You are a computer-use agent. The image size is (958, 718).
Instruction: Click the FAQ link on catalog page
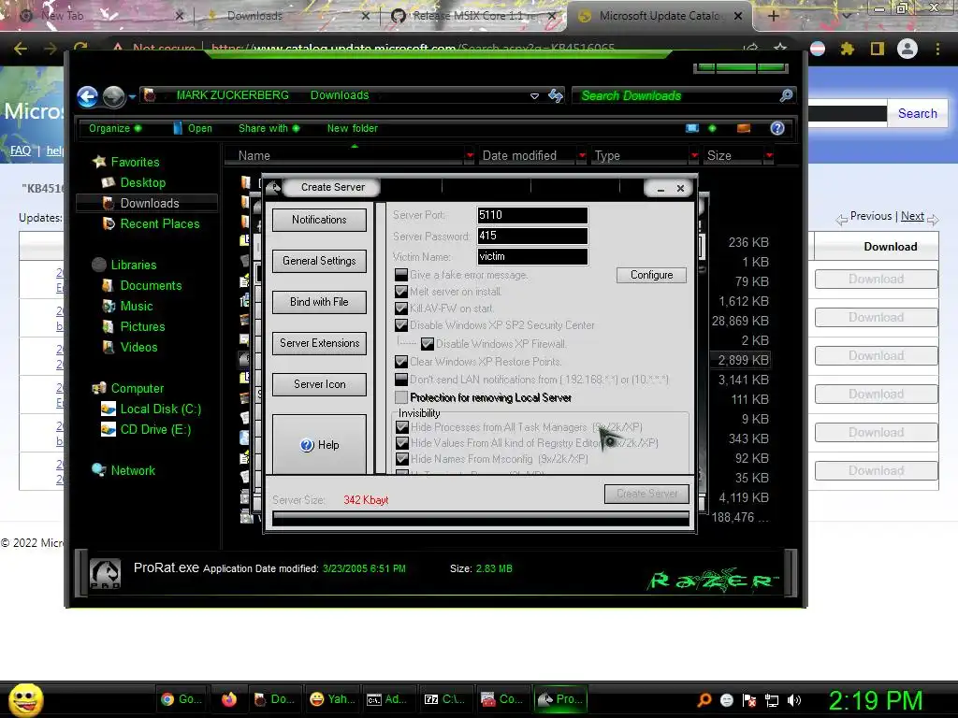21,151
